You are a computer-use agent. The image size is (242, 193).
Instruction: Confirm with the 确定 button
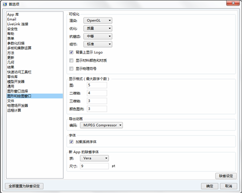[x=210, y=186]
